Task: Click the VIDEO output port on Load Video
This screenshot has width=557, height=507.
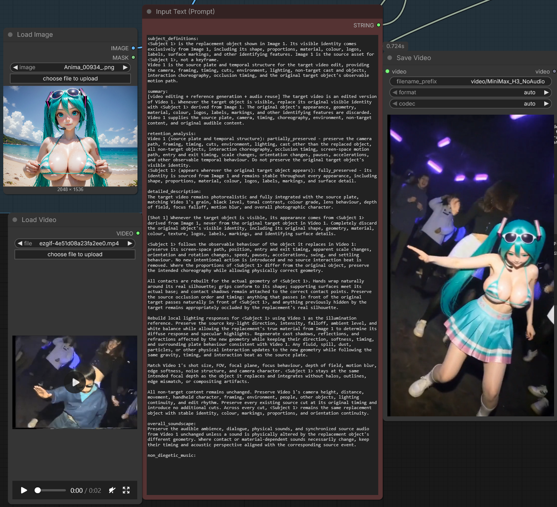Action: [138, 233]
